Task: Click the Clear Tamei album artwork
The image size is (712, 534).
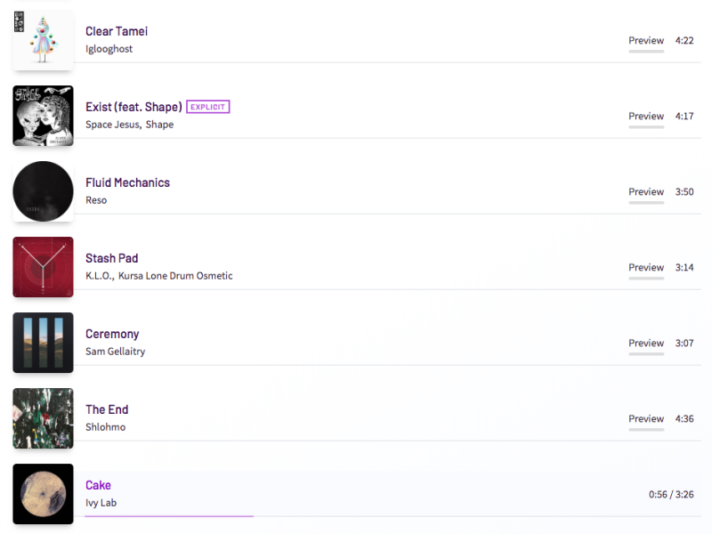Action: (42, 39)
